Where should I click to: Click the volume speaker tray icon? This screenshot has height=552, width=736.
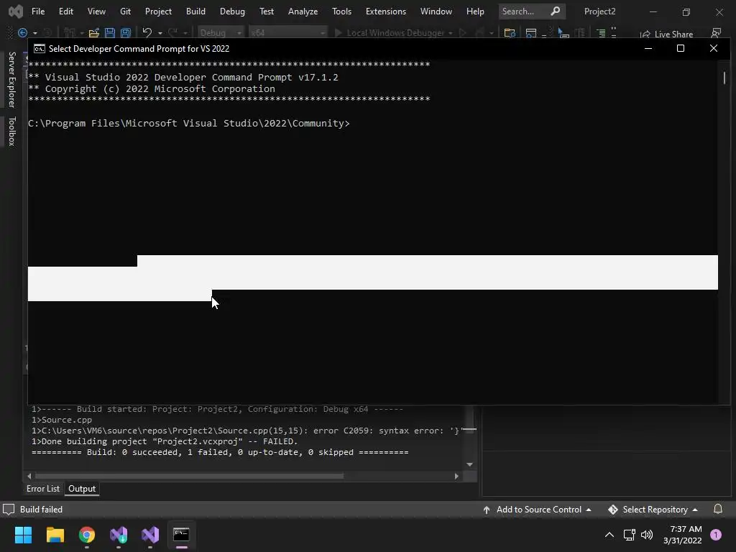tap(647, 535)
